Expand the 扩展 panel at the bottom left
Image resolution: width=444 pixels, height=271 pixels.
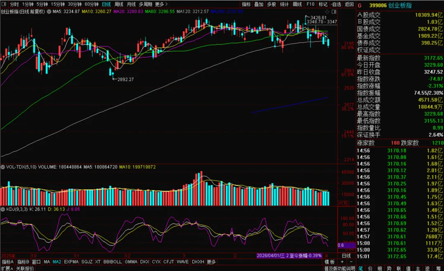[7, 269]
